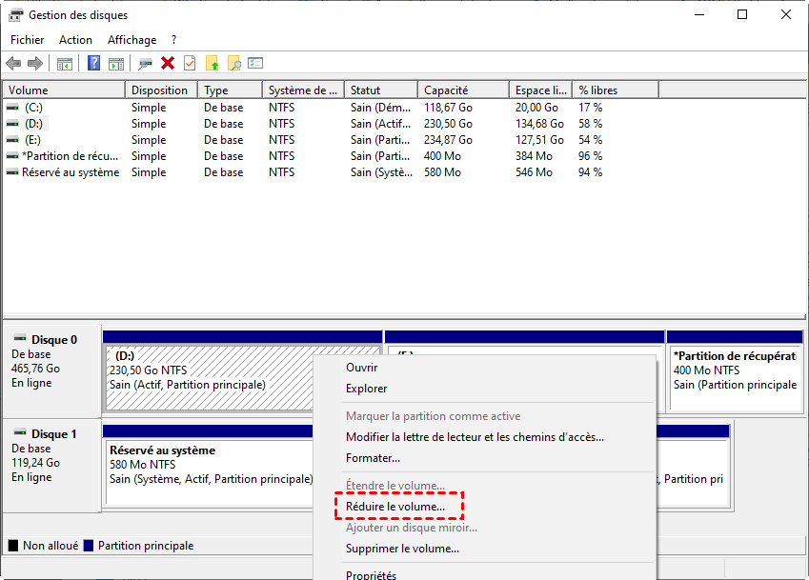809x580 pixels.
Task: Click the red X delete icon
Action: click(168, 63)
